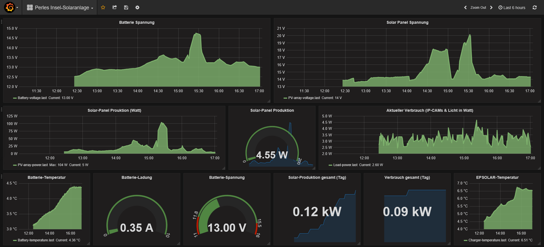Viewport: 544px width, 247px height.
Task: Save the dashboard with the floppy icon
Action: tap(126, 7)
